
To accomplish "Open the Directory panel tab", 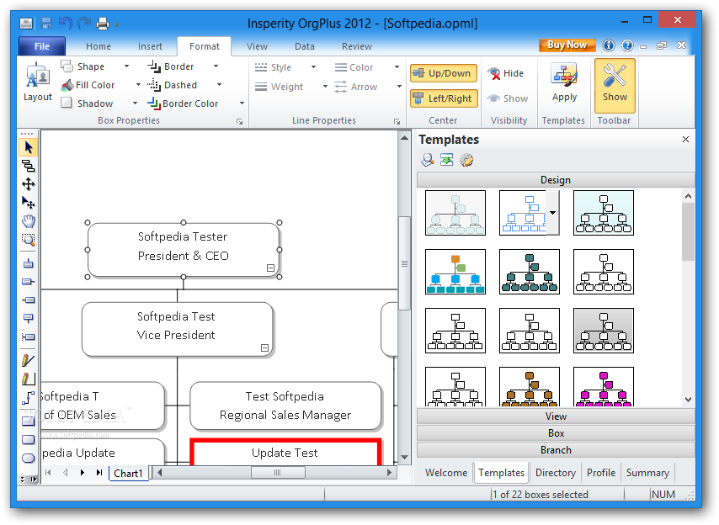I will pyautogui.click(x=556, y=472).
